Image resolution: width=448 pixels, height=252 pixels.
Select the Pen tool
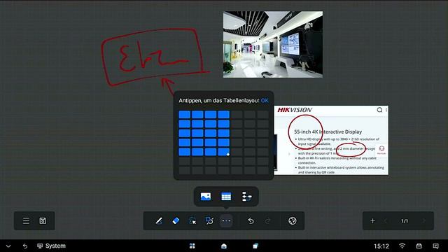(159, 221)
